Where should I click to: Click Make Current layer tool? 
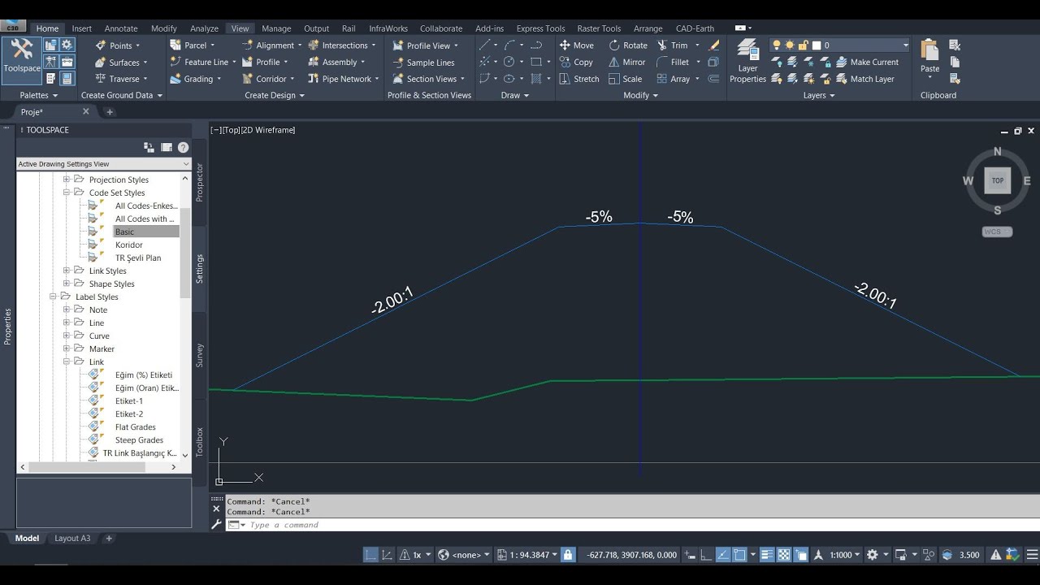click(x=867, y=62)
